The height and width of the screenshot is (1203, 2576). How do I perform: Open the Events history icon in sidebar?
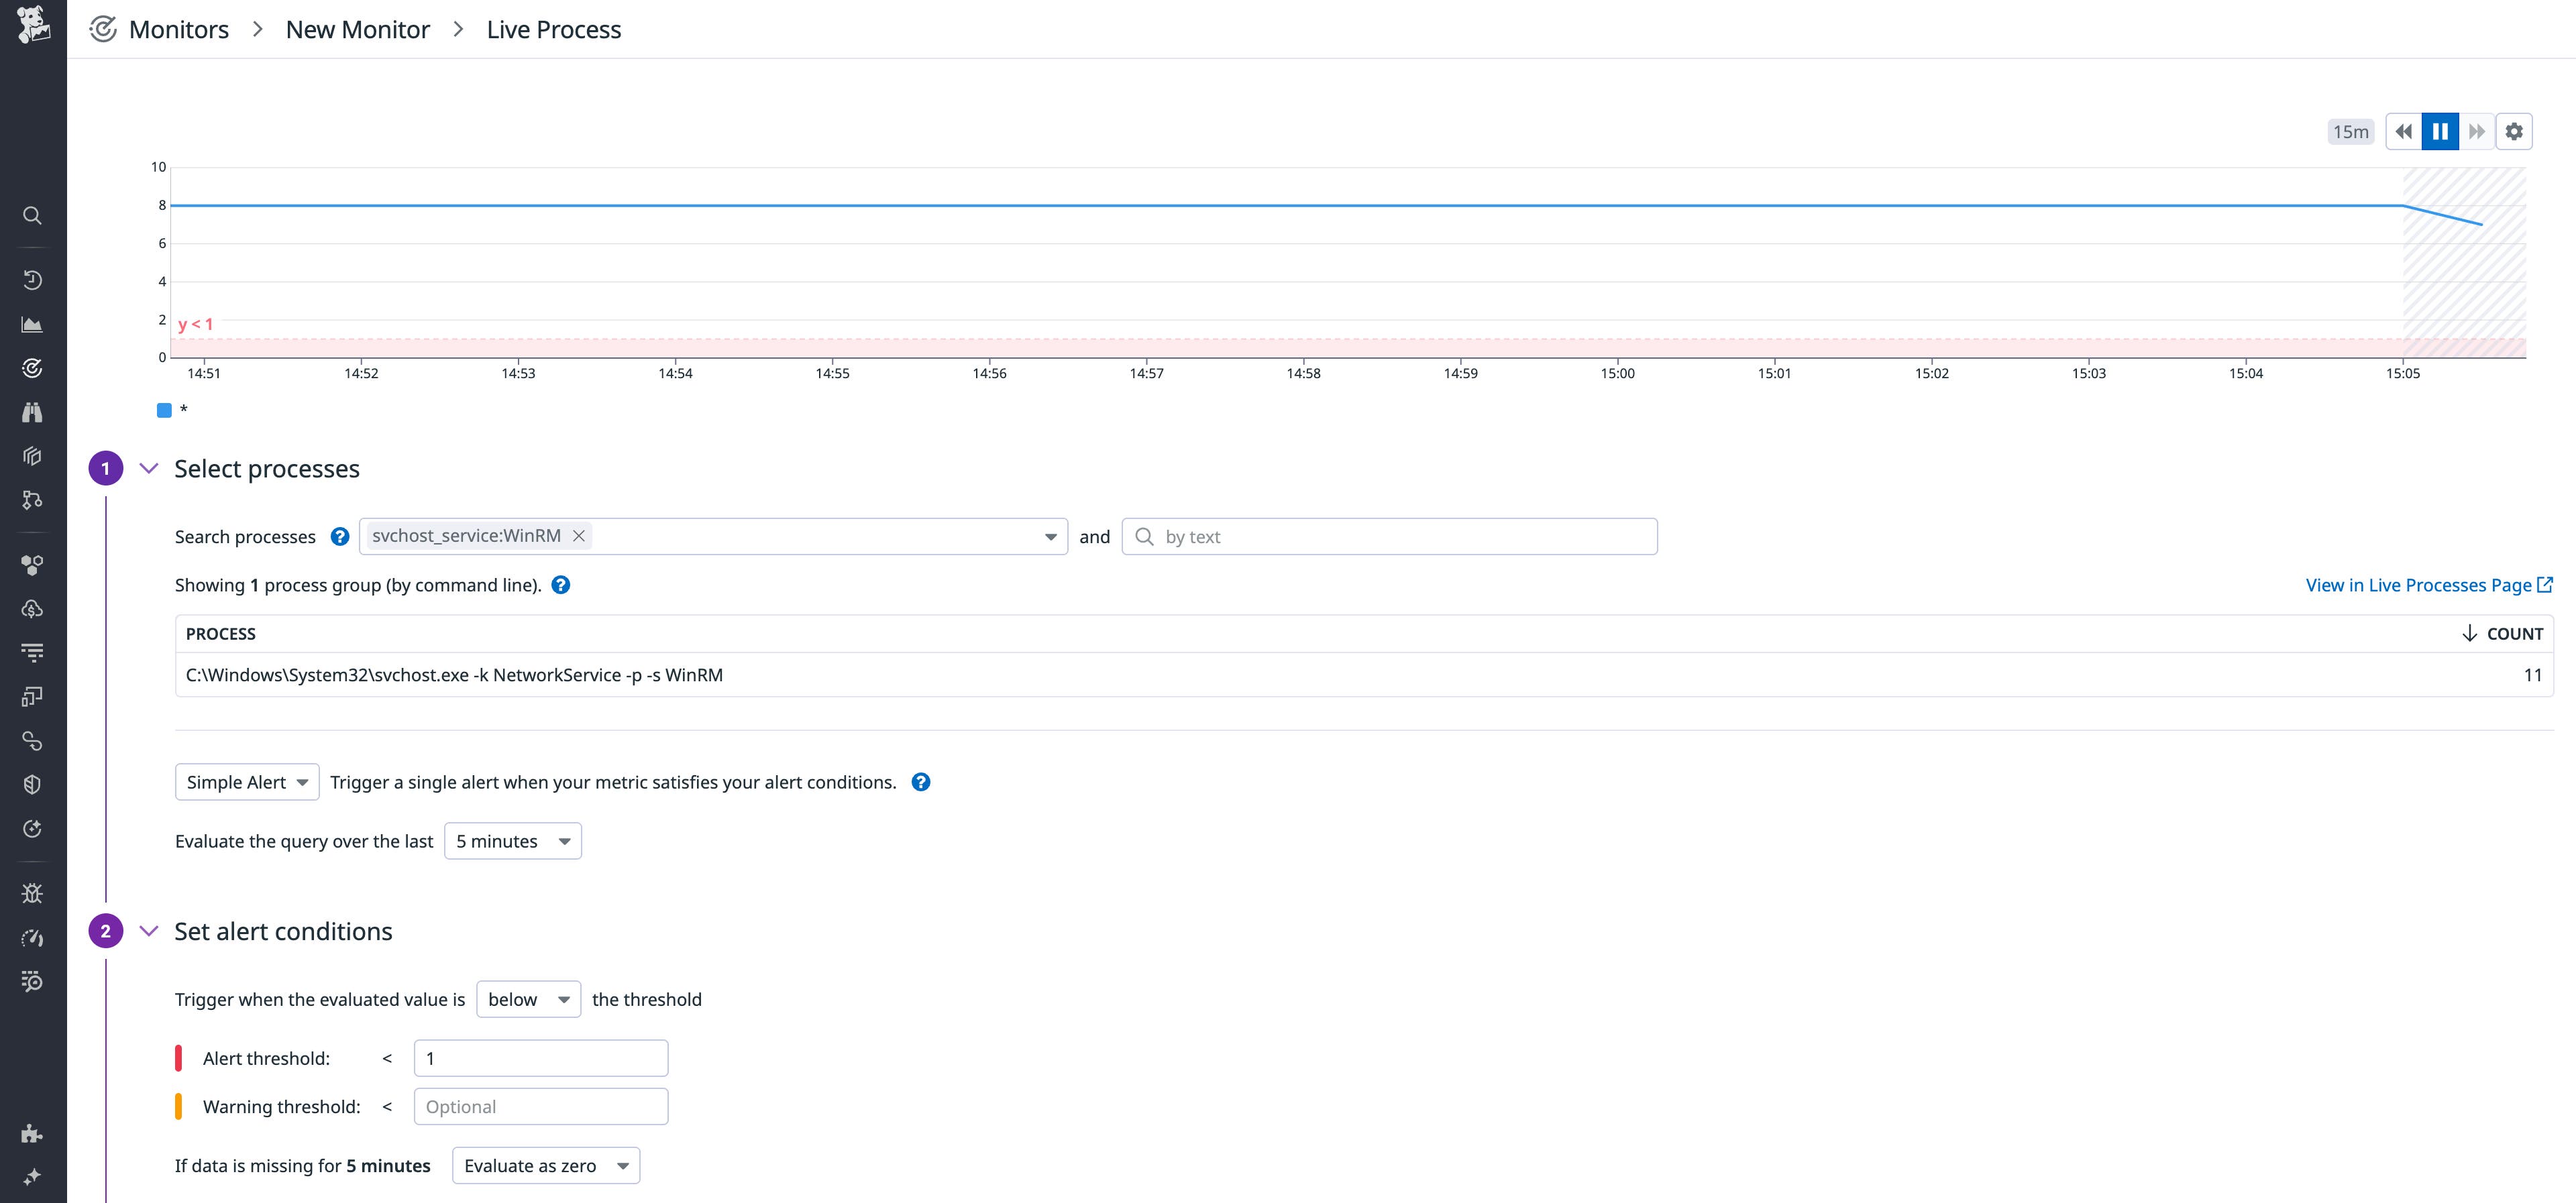tap(32, 280)
